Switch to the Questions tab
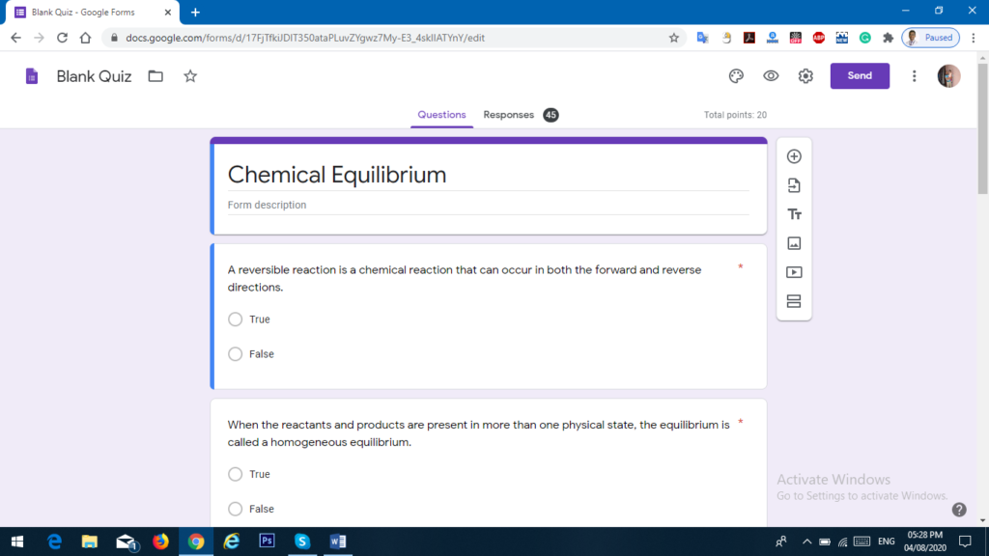The image size is (989, 556). (x=441, y=115)
